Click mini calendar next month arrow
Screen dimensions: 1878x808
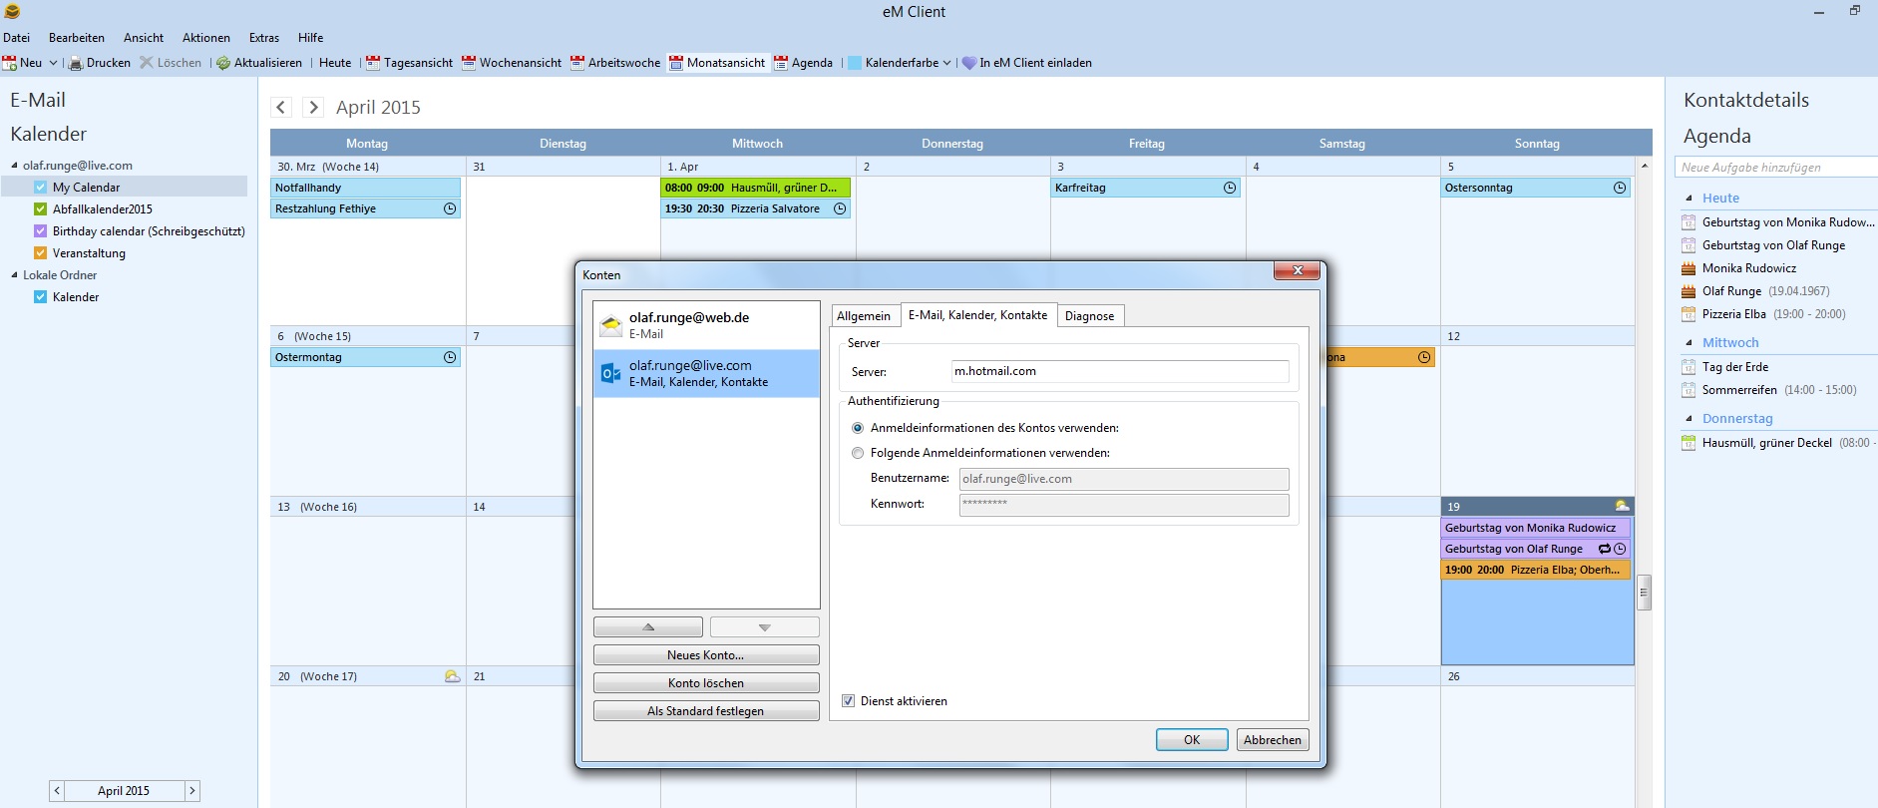(x=192, y=791)
